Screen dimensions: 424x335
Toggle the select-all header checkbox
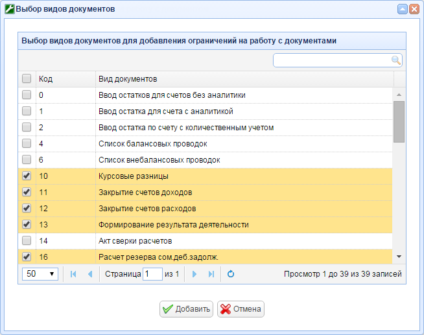tap(27, 78)
